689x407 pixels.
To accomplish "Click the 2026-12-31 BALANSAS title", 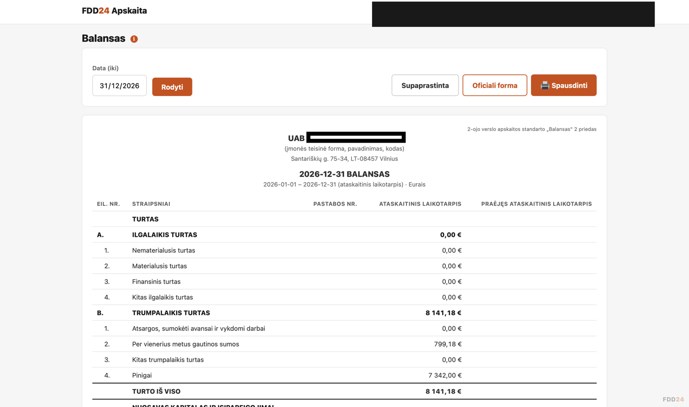I will (344, 174).
